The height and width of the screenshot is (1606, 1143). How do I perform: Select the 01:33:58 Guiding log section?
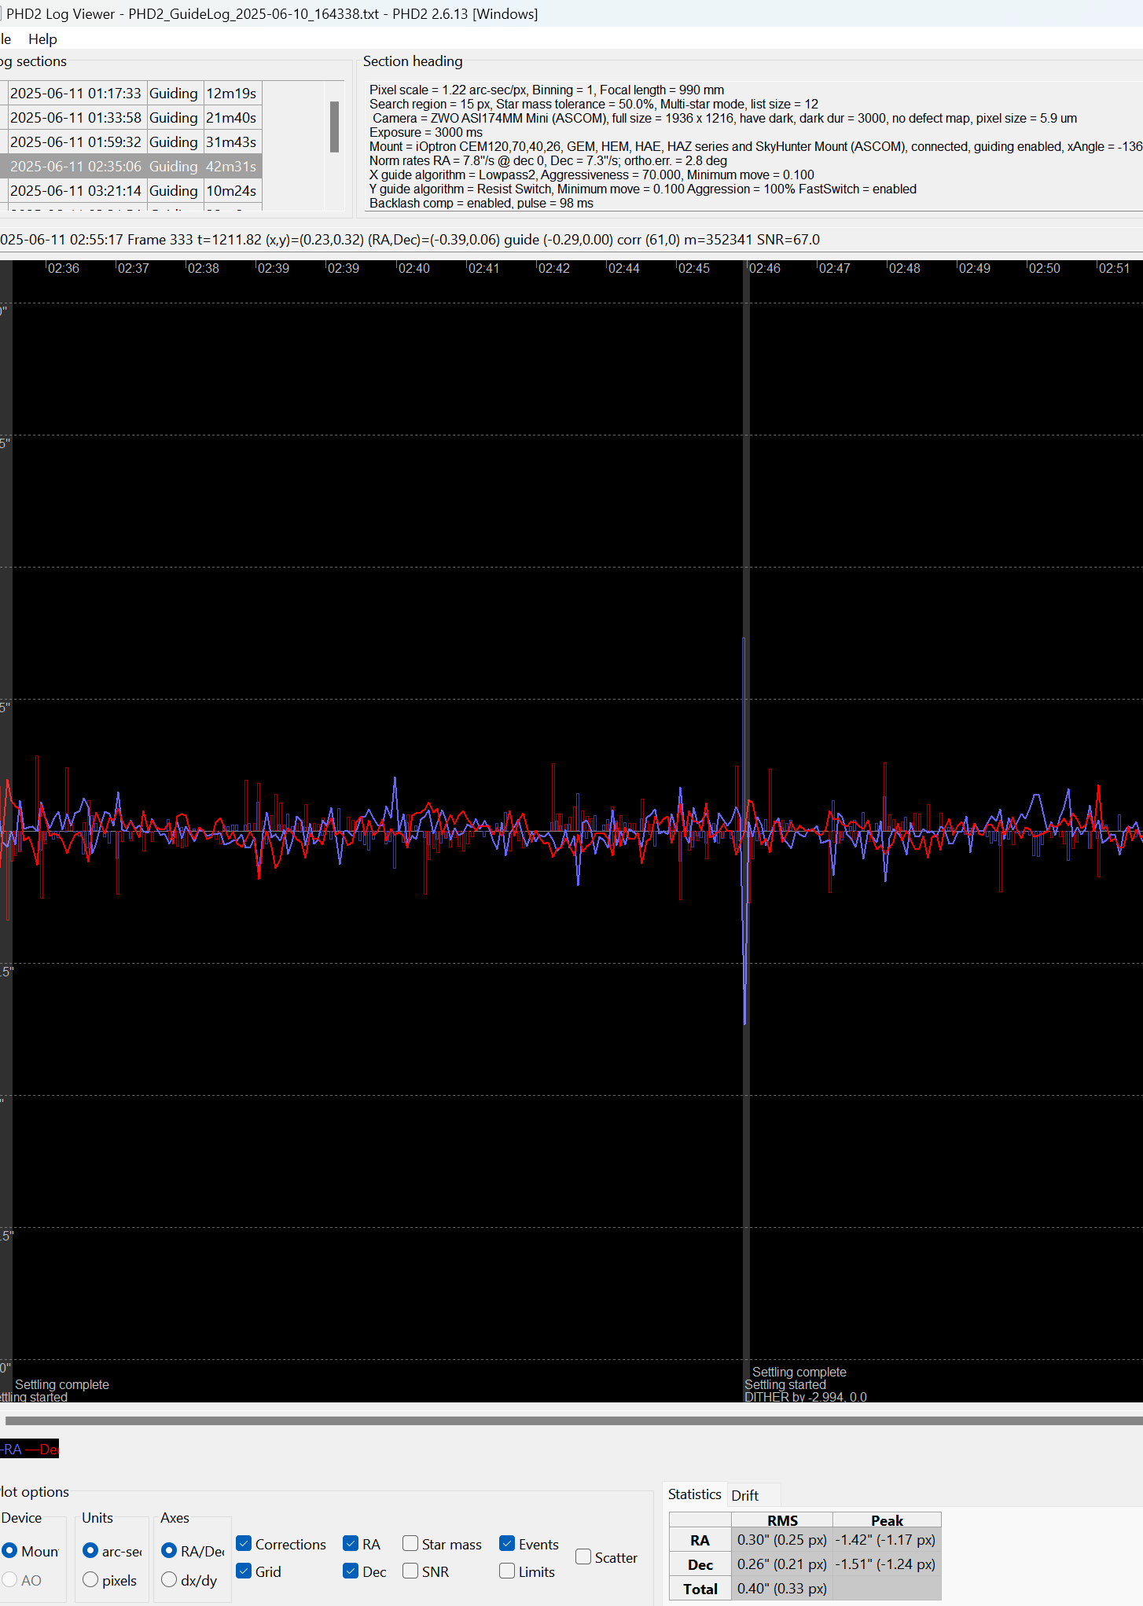pyautogui.click(x=130, y=118)
